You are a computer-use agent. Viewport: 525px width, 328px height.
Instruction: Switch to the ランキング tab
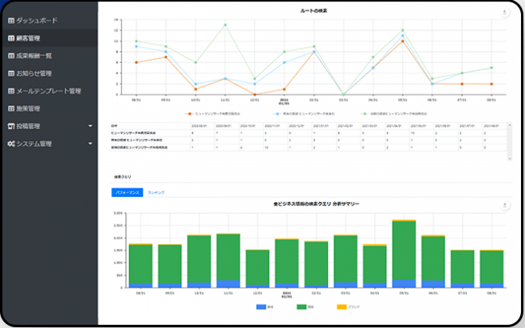click(156, 192)
